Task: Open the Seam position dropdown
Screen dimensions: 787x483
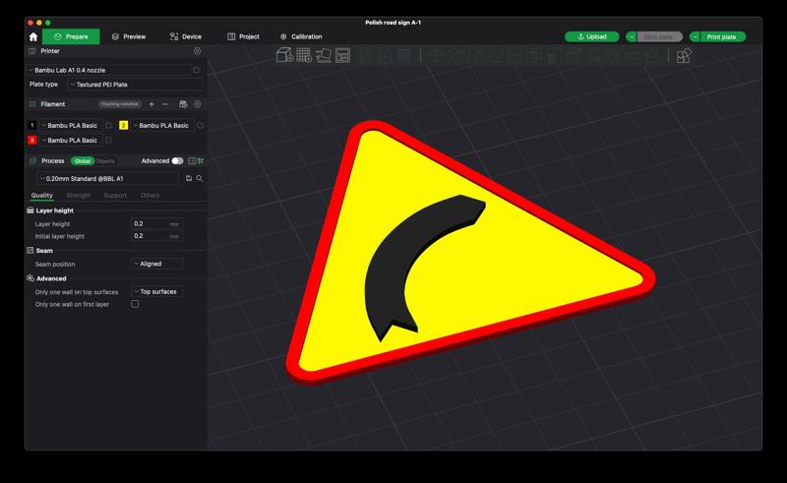Action: click(x=156, y=264)
